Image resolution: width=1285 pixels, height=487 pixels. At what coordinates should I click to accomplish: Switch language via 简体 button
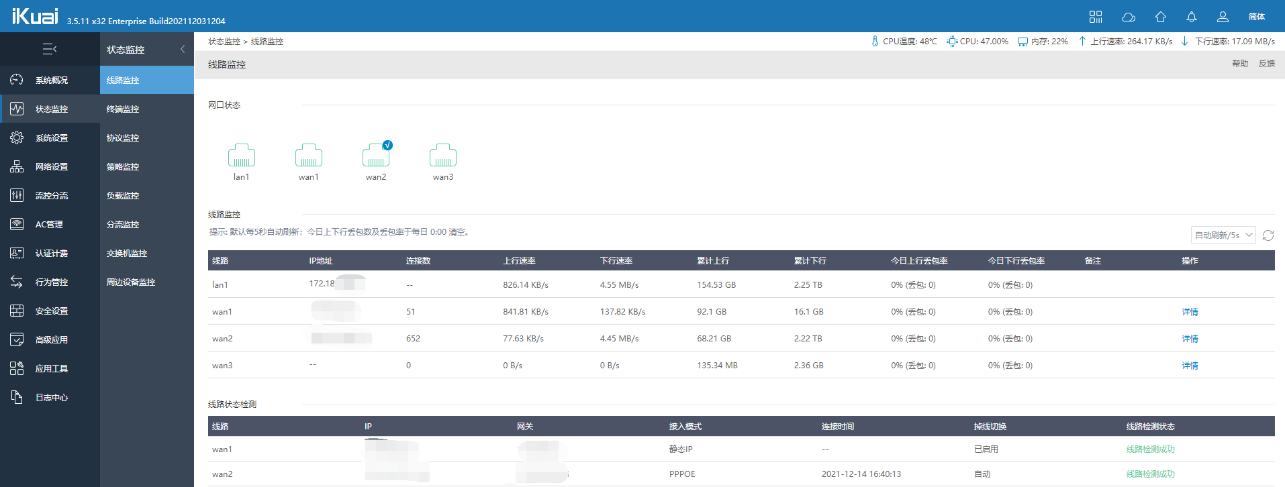click(x=1256, y=17)
